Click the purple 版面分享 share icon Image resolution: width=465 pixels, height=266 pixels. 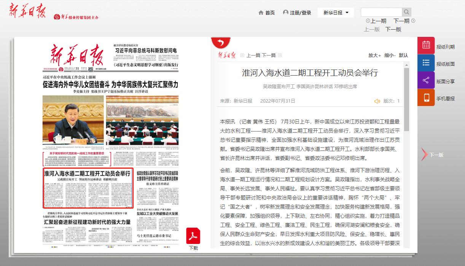point(426,81)
